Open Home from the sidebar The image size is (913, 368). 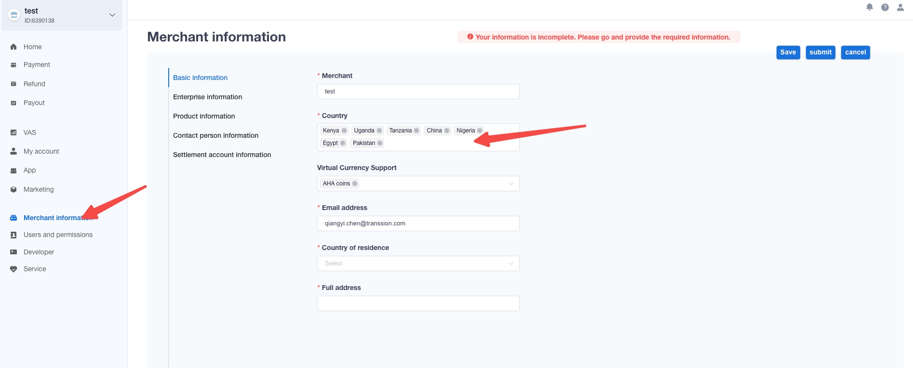(33, 47)
